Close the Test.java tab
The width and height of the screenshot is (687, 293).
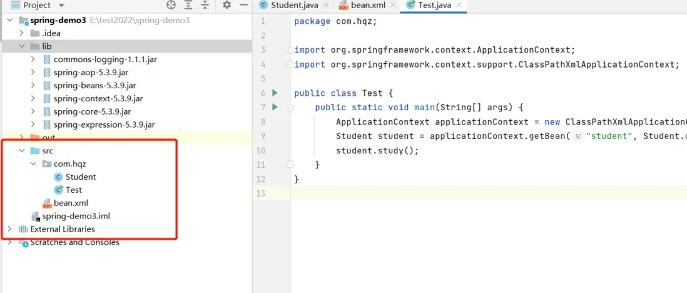tap(459, 5)
